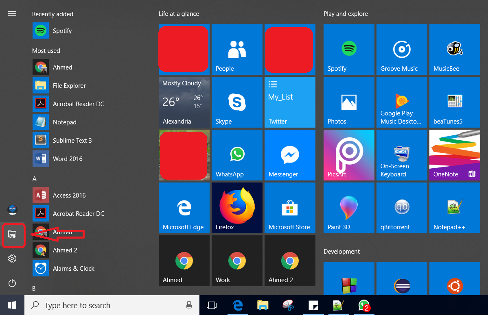Start PicsArt

point(348,155)
